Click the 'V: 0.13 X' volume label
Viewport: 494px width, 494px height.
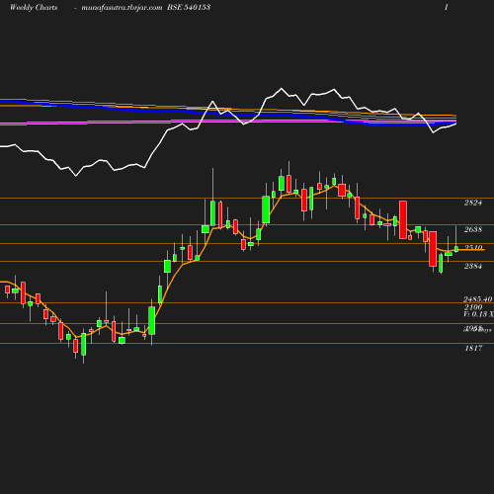point(478,314)
